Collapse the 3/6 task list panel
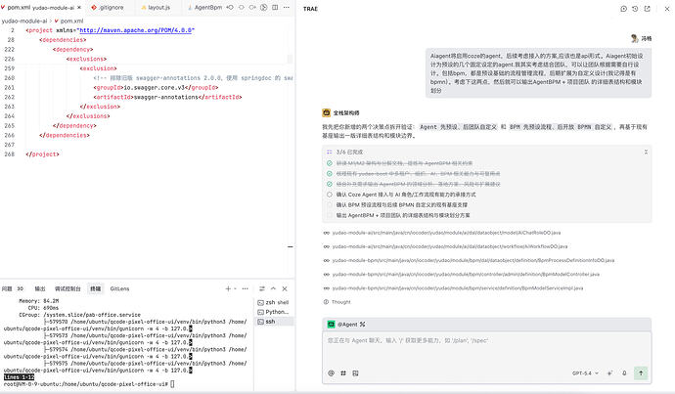The height and width of the screenshot is (394, 675). coord(646,153)
